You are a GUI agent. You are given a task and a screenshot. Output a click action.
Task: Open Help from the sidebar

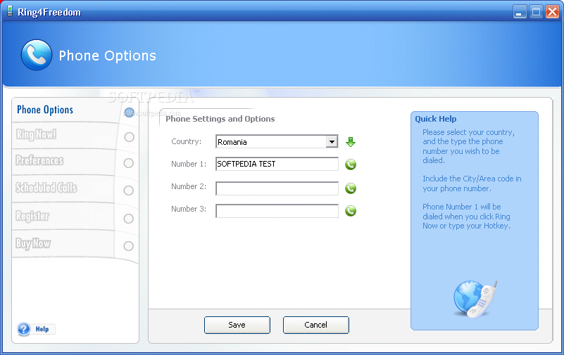(x=36, y=329)
